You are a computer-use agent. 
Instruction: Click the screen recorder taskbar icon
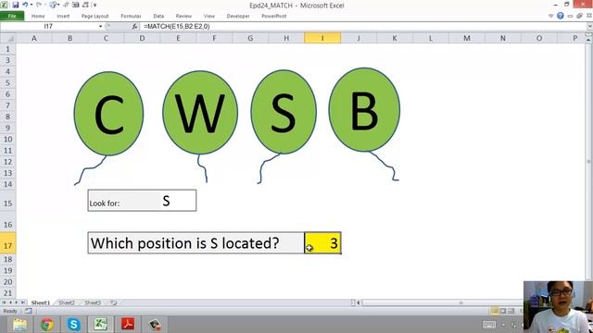click(x=155, y=325)
